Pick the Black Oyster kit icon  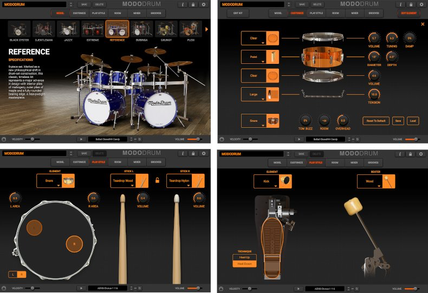pyautogui.click(x=20, y=30)
